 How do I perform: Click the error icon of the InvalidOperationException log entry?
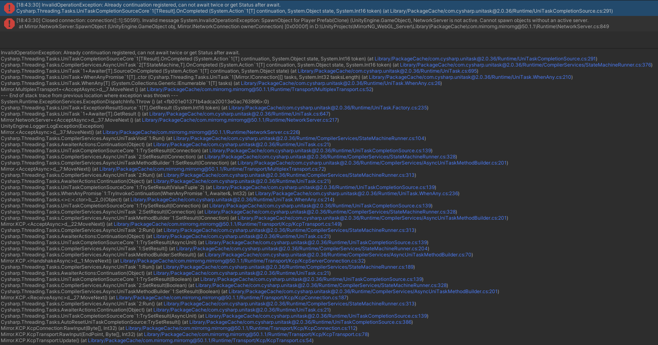pos(9,8)
